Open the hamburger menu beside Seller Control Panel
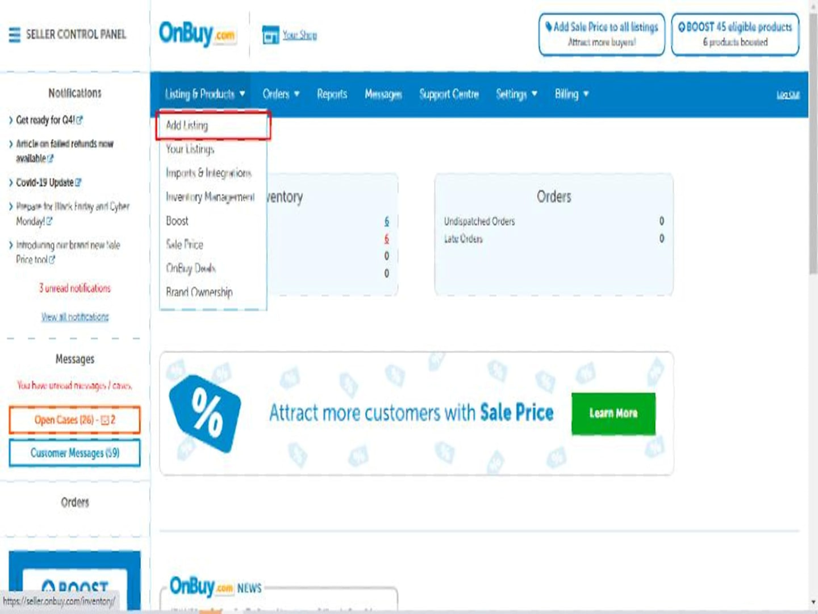818x614 pixels. point(15,35)
